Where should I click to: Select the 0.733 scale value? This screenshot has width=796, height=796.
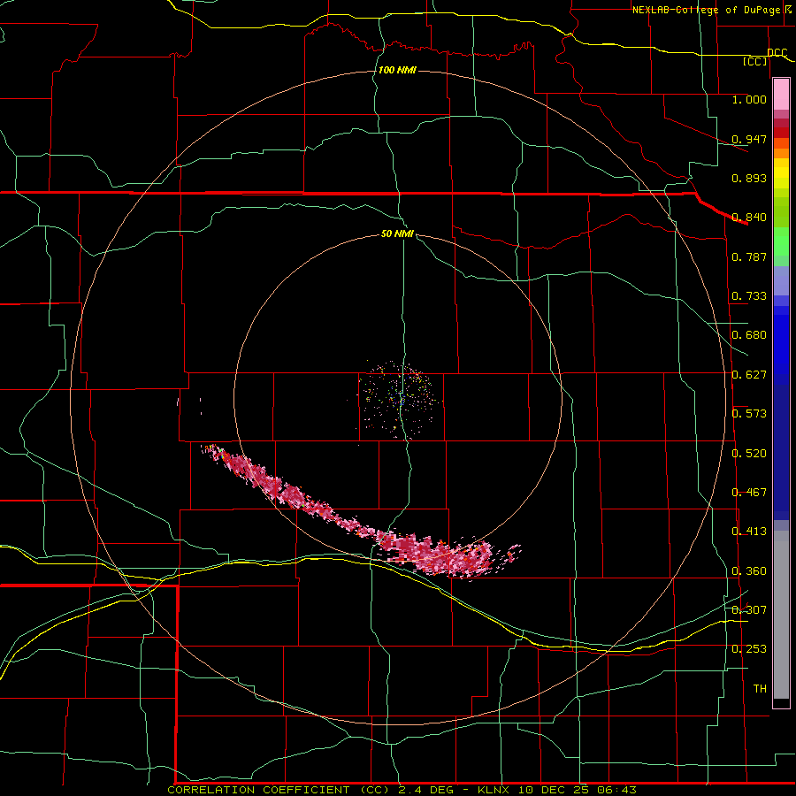click(x=749, y=296)
